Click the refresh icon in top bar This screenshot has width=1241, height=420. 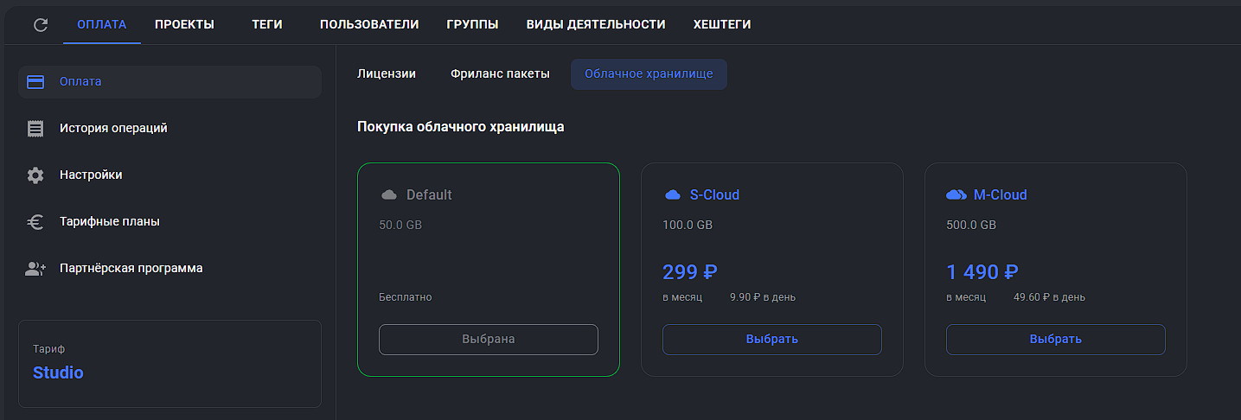[x=40, y=25]
